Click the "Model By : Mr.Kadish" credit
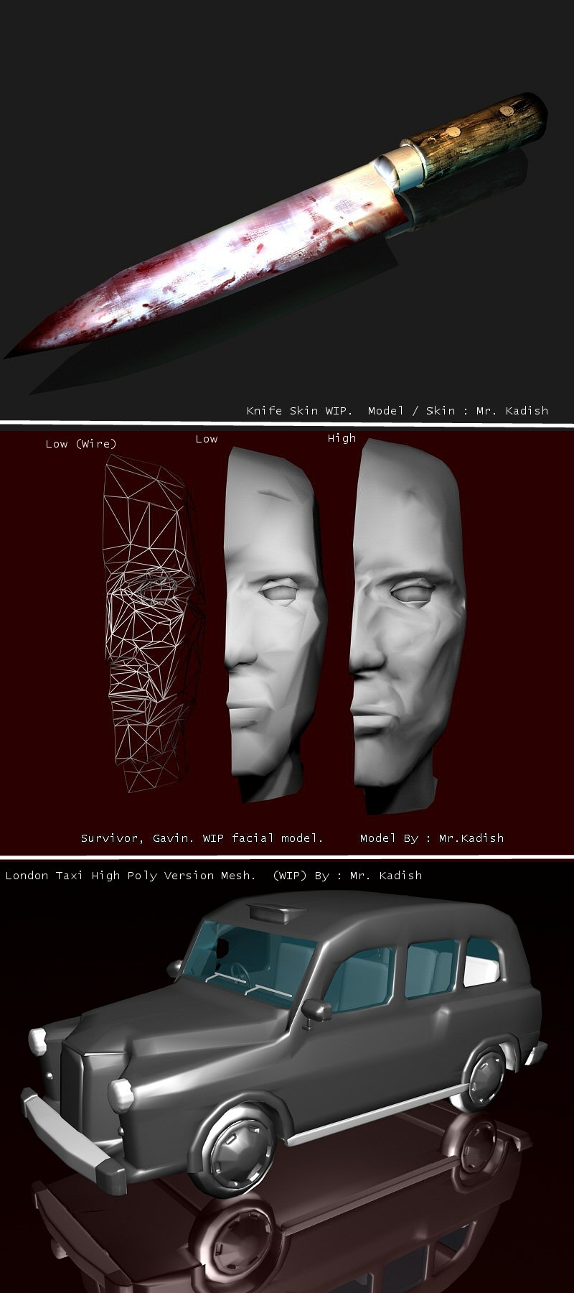The image size is (574, 1293). [x=432, y=838]
